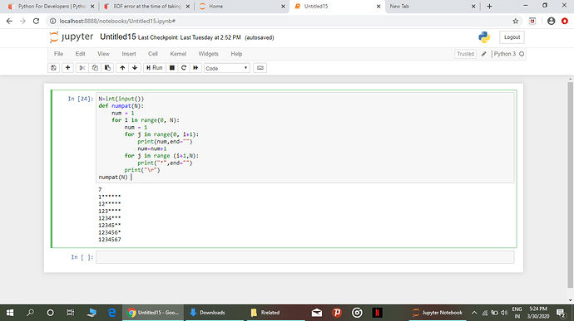This screenshot has height=321, width=574.
Task: Paste cells below
Action: coord(107,68)
